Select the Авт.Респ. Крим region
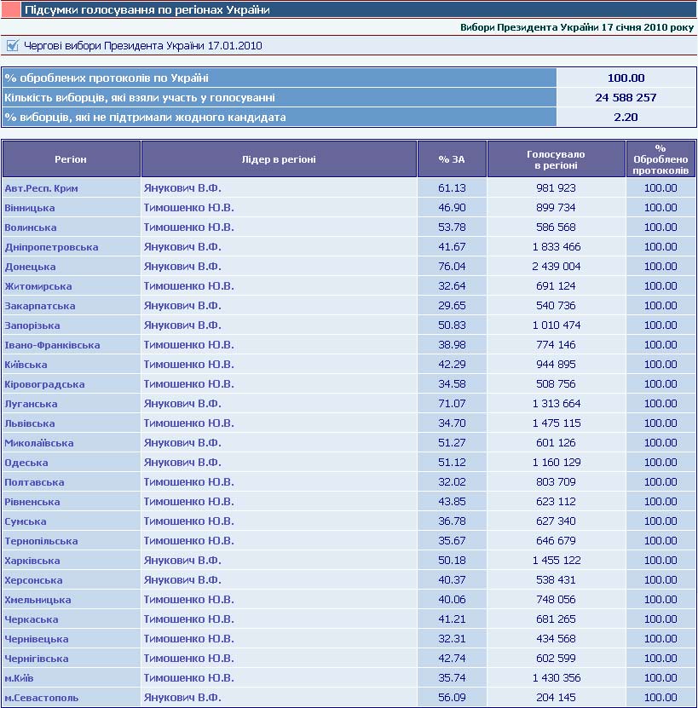The image size is (698, 708). (x=41, y=188)
